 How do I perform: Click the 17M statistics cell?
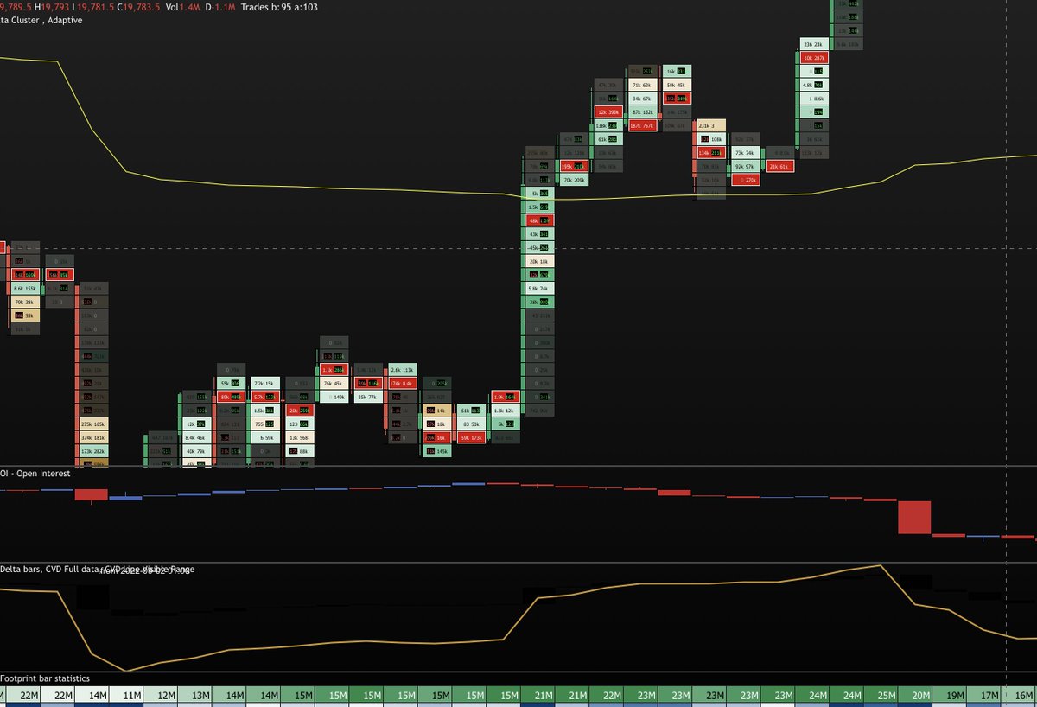[x=984, y=696]
